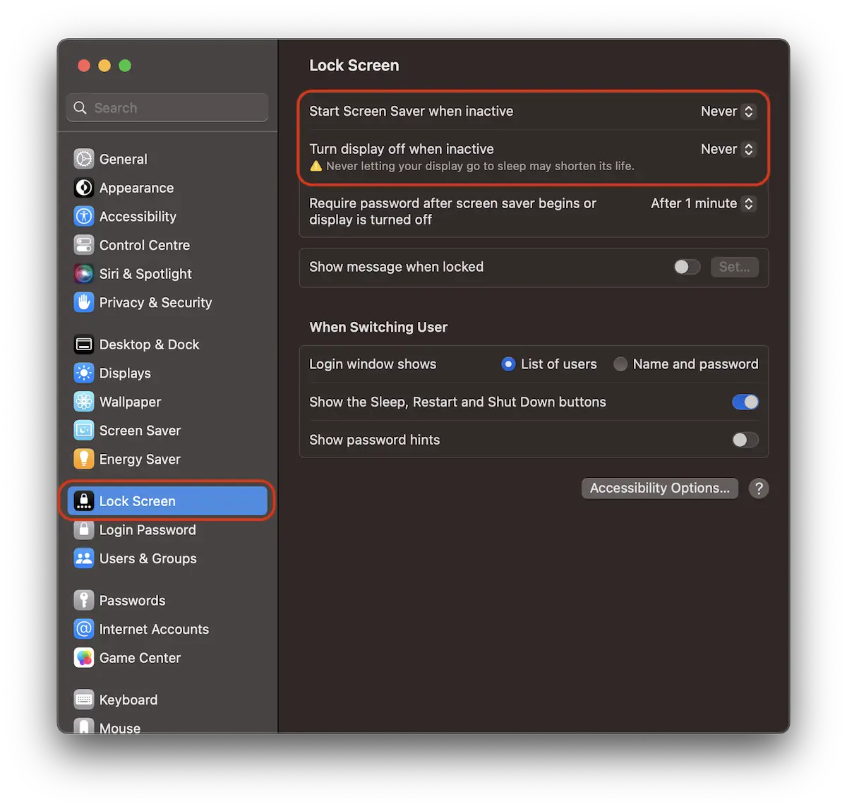This screenshot has height=809, width=847.
Task: Toggle Show message when locked switch
Action: [x=687, y=267]
